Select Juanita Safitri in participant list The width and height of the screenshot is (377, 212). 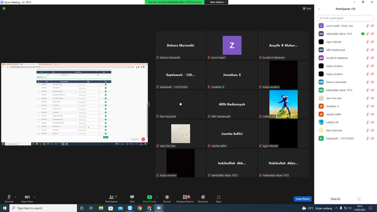[346, 114]
